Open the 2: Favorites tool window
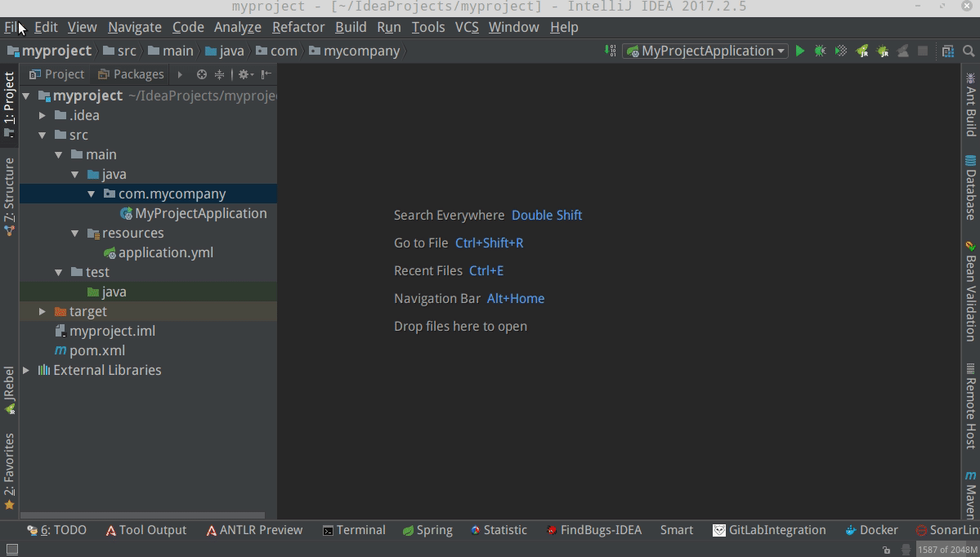Screen dimensions: 980x557 pyautogui.click(x=9, y=471)
